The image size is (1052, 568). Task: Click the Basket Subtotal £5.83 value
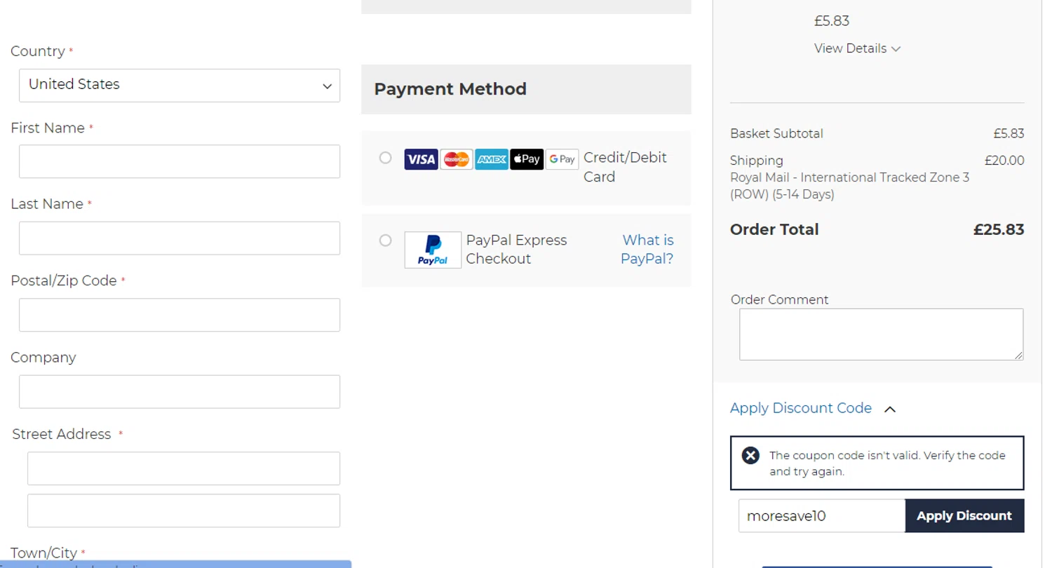point(1009,133)
